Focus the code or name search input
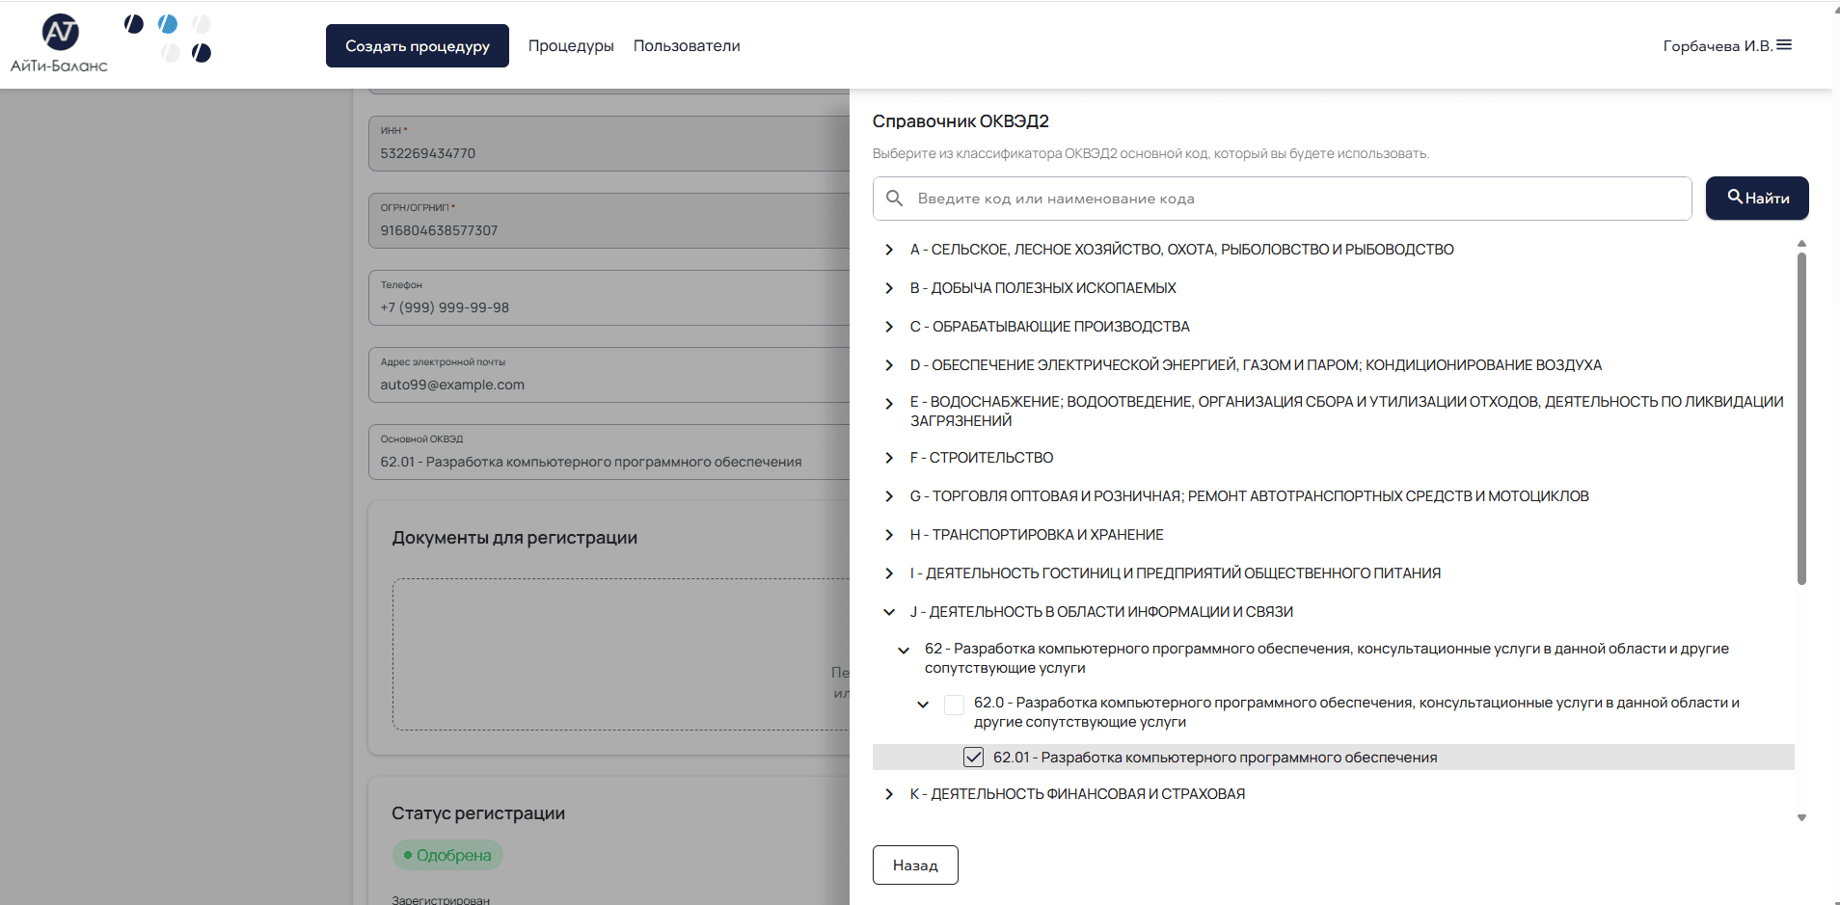Viewport: 1840px width, 905px height. click(x=1292, y=199)
